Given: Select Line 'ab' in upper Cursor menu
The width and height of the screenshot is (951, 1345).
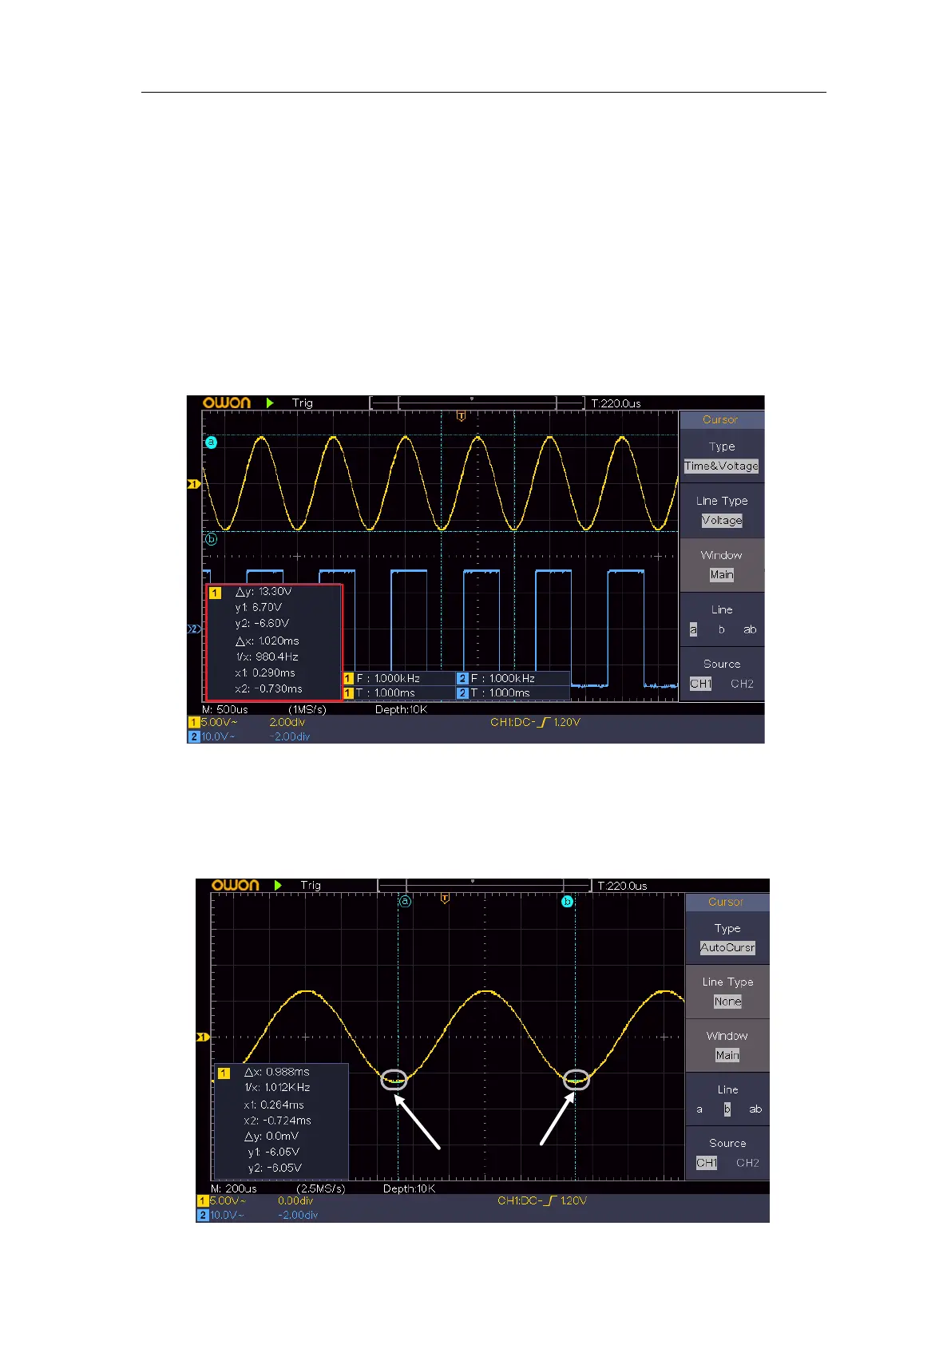Looking at the screenshot, I should (750, 629).
